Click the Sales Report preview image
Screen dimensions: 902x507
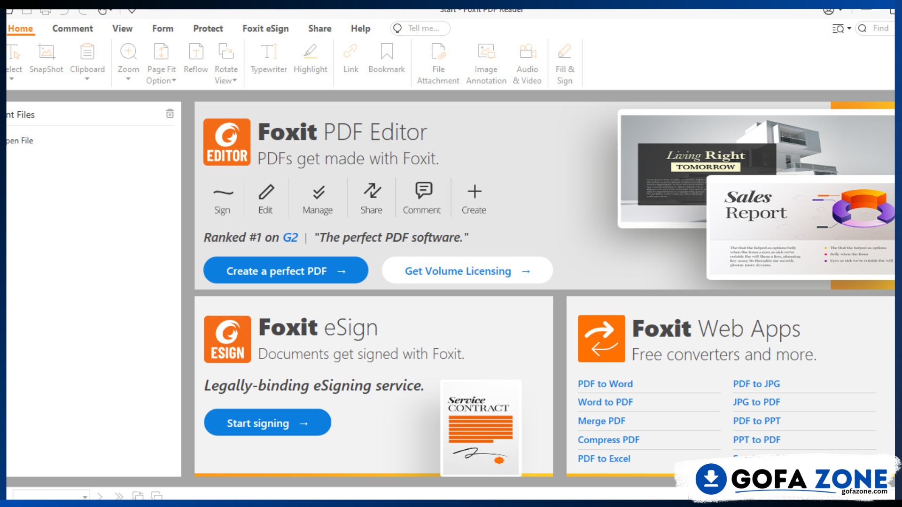tap(801, 228)
